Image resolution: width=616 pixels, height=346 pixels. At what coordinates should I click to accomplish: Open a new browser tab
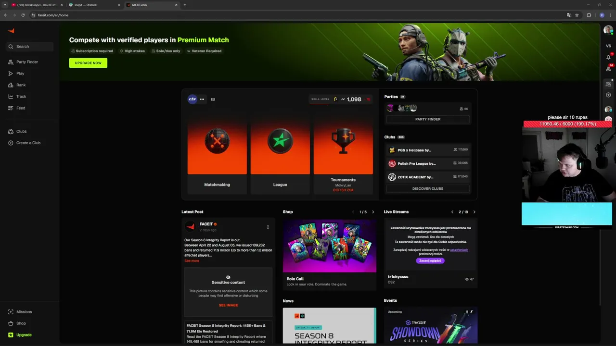(185, 5)
